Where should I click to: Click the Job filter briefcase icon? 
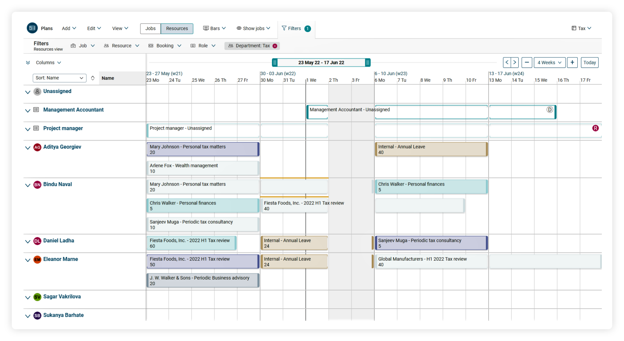73,46
